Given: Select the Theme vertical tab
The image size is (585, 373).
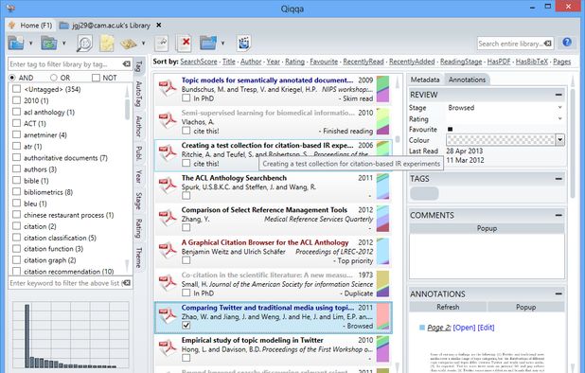Looking at the screenshot, I should click(x=139, y=258).
